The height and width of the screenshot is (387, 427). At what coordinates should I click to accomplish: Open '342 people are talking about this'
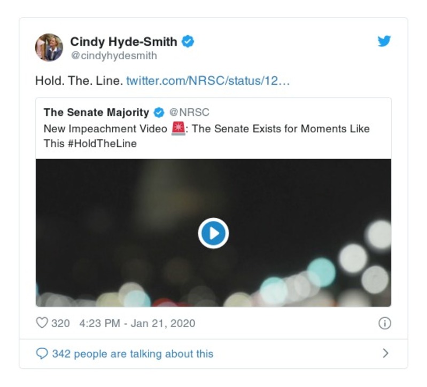click(x=132, y=353)
